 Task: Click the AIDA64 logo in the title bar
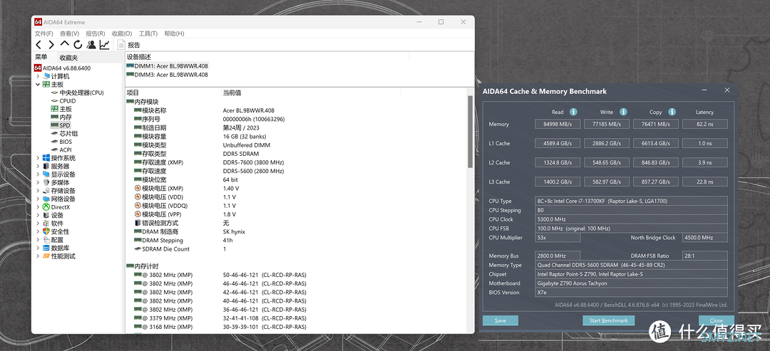point(38,22)
